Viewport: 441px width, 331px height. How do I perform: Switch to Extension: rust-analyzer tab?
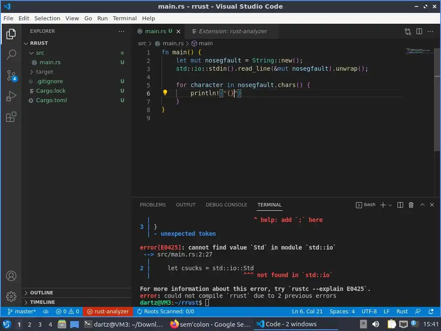coord(233,31)
